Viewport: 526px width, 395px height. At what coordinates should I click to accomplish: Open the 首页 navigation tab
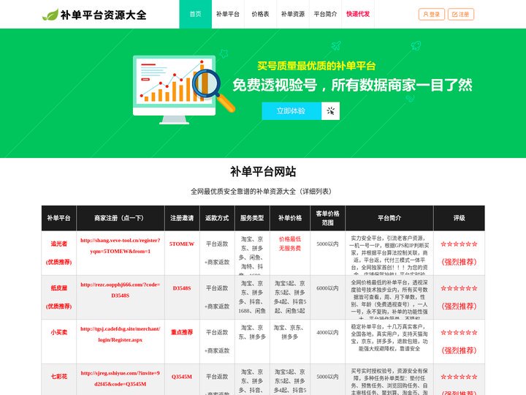196,14
